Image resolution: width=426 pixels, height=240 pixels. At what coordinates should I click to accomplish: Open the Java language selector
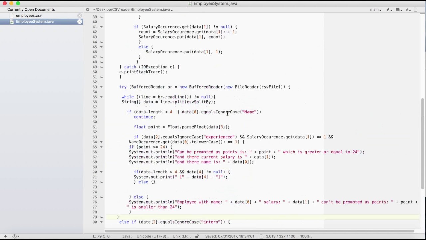pyautogui.click(x=127, y=236)
